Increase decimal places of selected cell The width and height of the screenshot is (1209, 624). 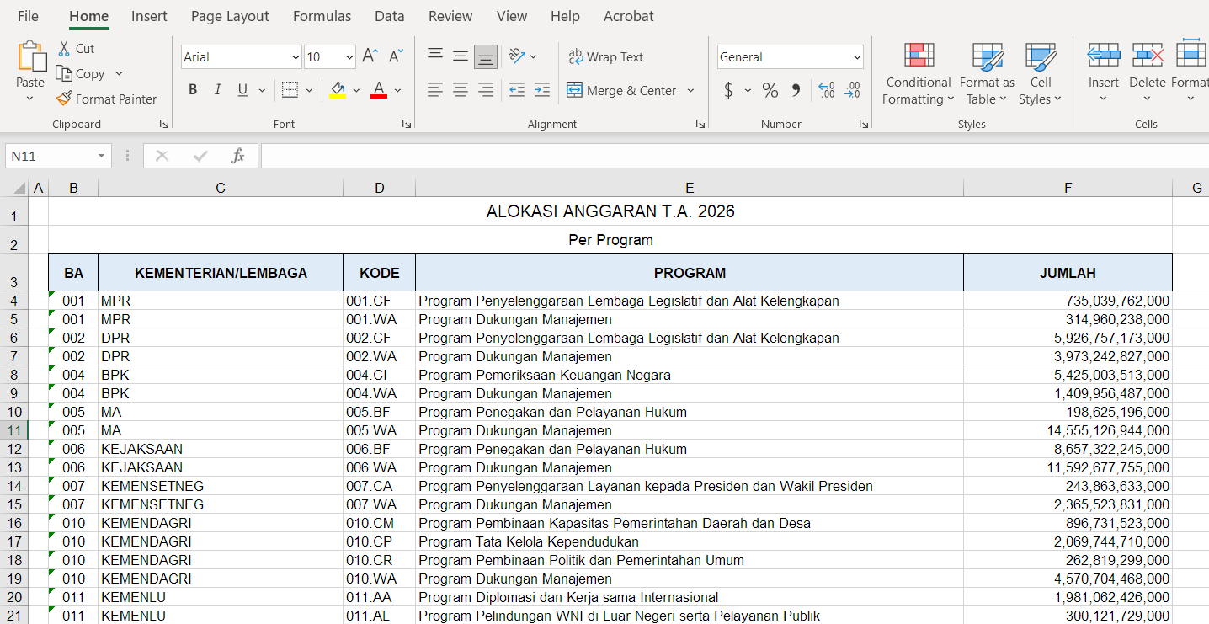[828, 90]
